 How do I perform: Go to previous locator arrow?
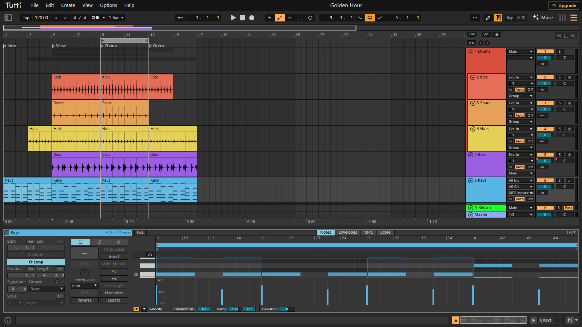click(481, 43)
